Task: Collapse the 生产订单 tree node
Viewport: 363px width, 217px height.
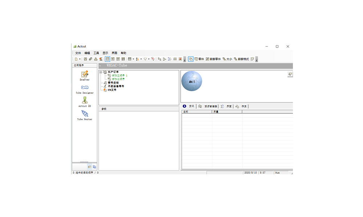Action: (101, 72)
